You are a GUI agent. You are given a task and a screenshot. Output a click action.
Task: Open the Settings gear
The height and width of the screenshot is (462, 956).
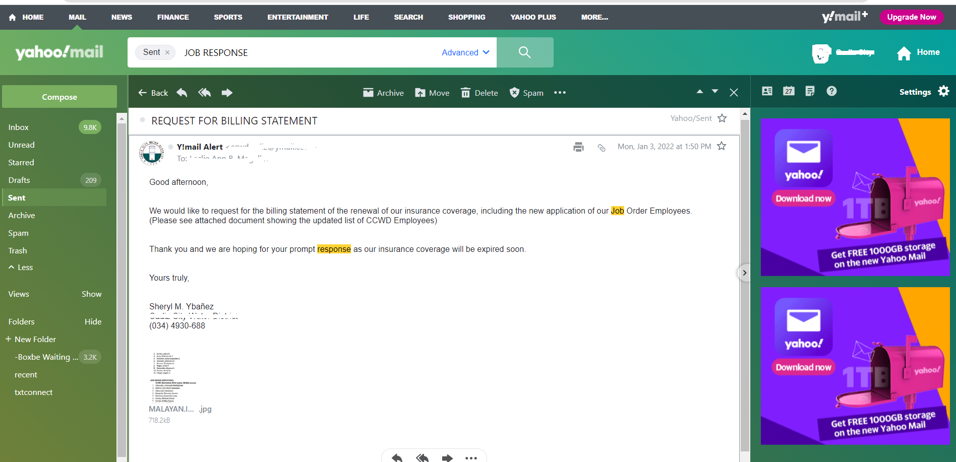point(944,91)
